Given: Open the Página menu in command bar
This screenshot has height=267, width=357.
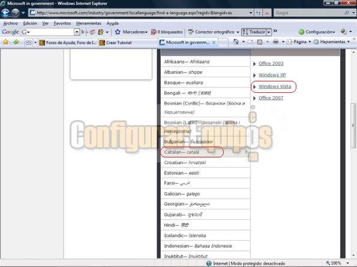Looking at the screenshot, I should pos(299,42).
